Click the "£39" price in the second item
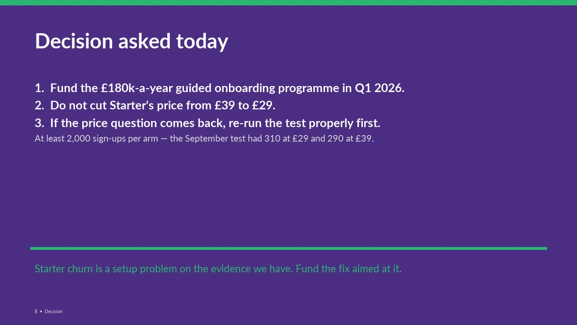 coord(225,106)
